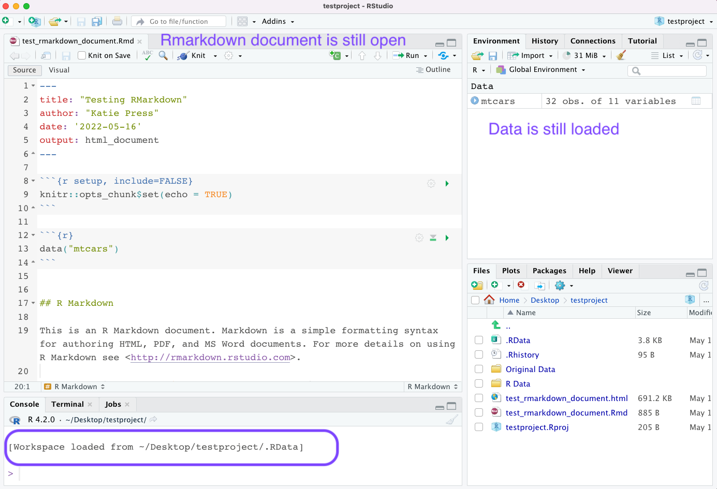
Task: Click the Find/Replace magnifier icon
Action: (x=163, y=55)
